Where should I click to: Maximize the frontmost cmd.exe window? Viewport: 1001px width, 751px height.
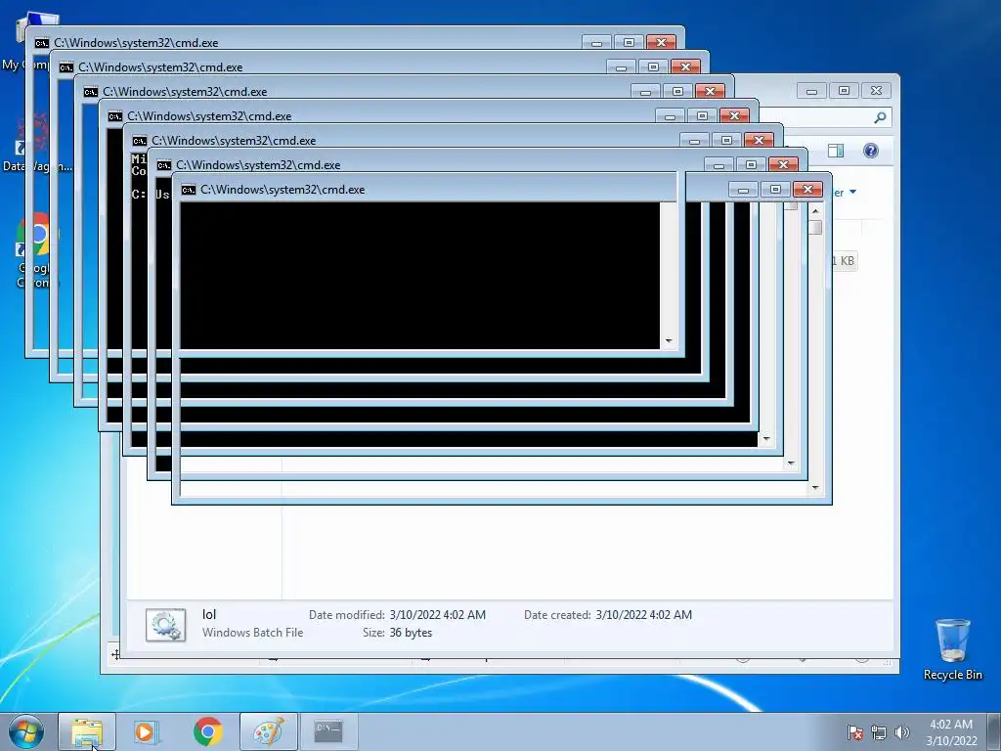coord(775,189)
